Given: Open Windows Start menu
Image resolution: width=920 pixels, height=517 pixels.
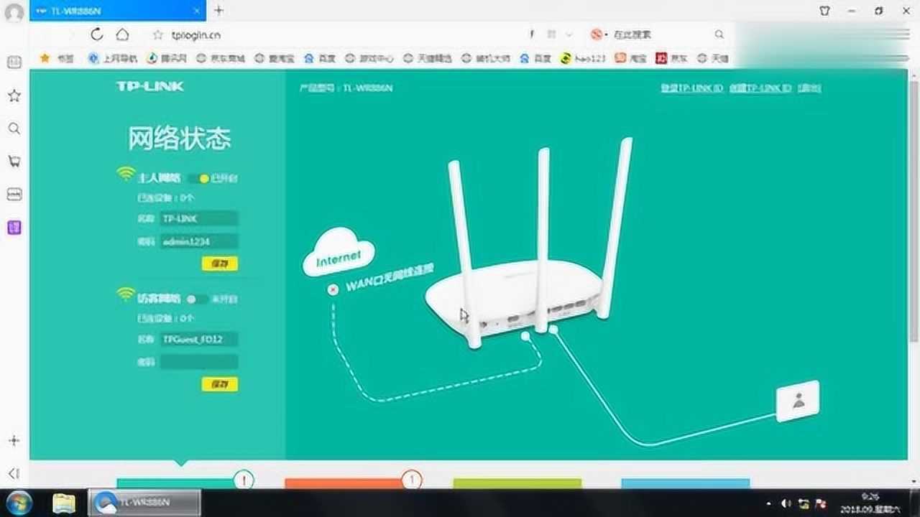Looking at the screenshot, I should point(19,502).
